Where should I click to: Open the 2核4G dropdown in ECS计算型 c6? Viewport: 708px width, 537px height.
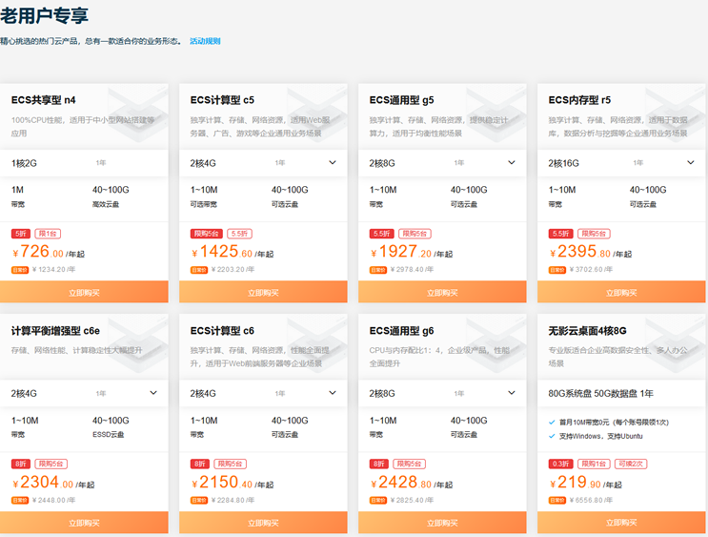[x=333, y=393]
